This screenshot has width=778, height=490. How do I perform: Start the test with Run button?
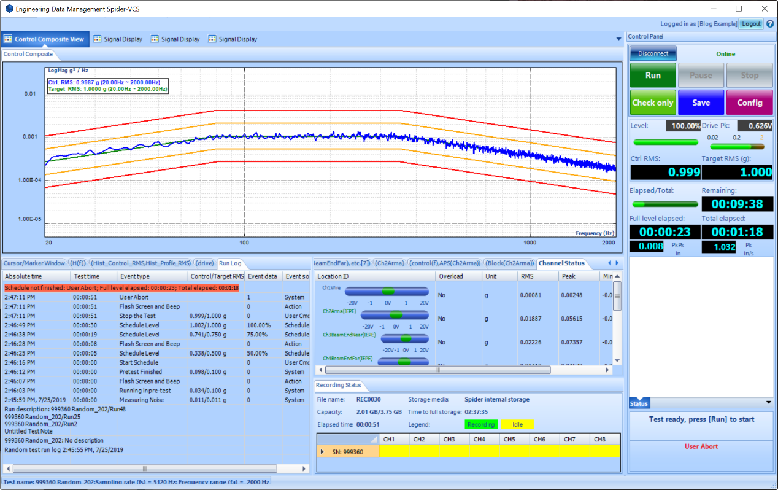(653, 76)
